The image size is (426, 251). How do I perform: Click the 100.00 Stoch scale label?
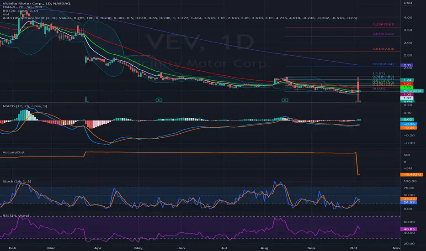410,181
